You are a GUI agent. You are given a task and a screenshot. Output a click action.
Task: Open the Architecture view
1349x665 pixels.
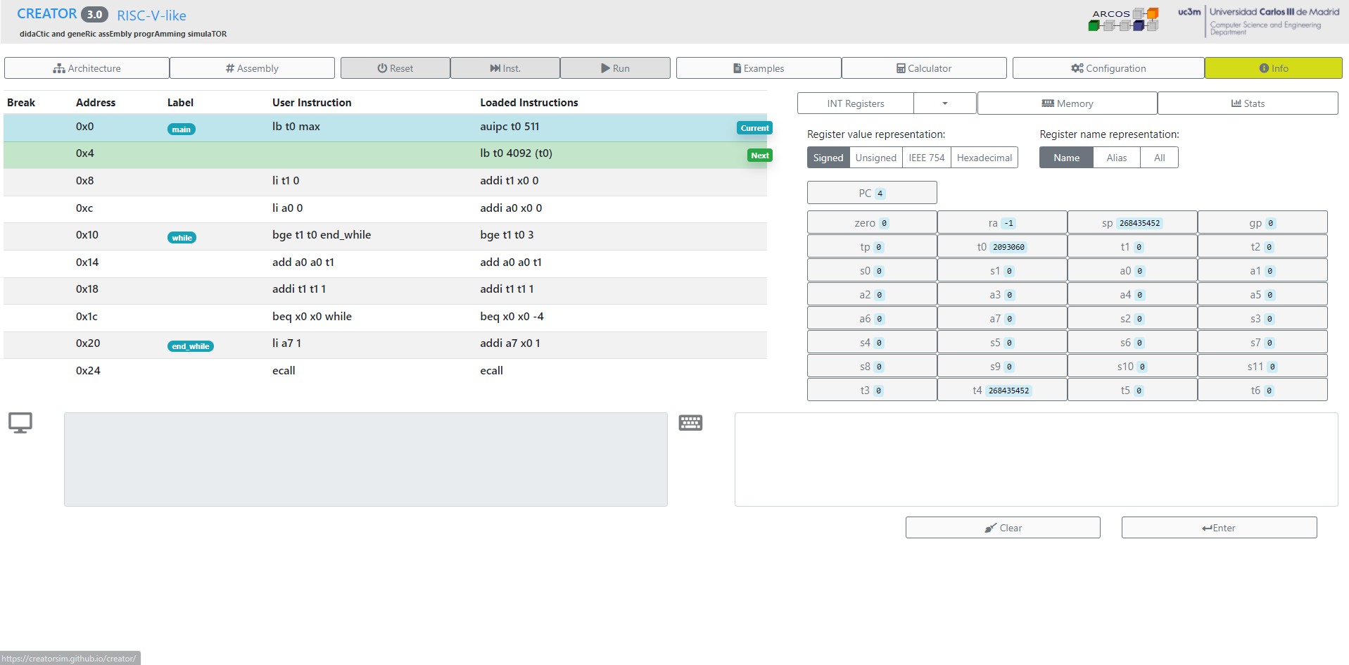pyautogui.click(x=87, y=68)
